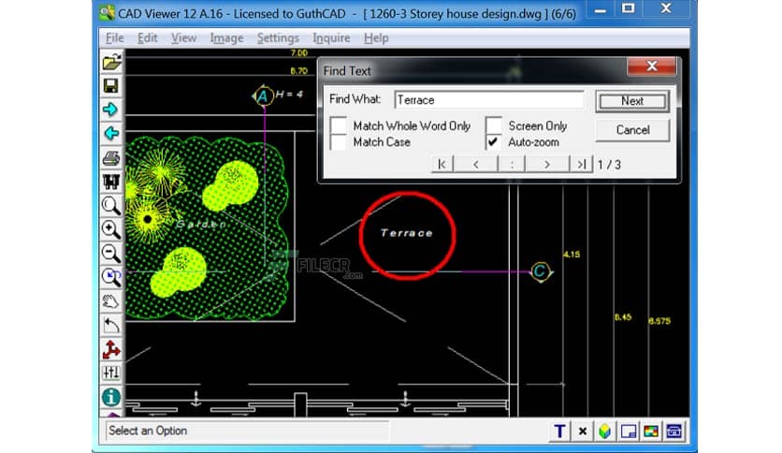Click the red 3D axes orbit icon
This screenshot has height=453, width=782.
point(111,349)
